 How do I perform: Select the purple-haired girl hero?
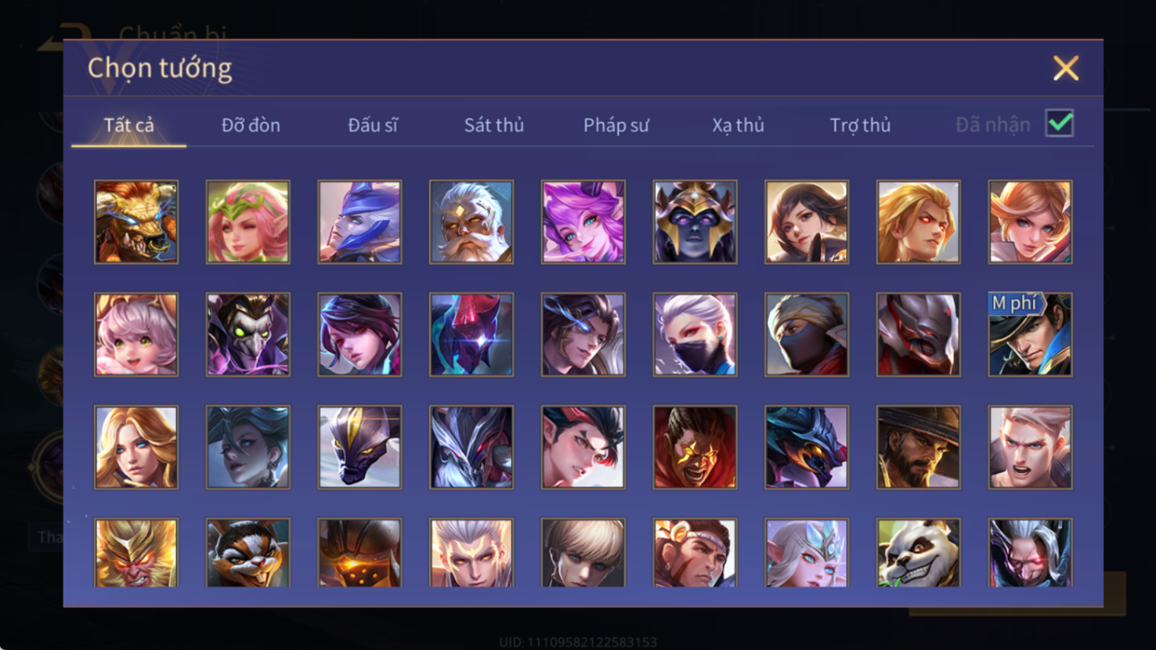[x=583, y=222]
